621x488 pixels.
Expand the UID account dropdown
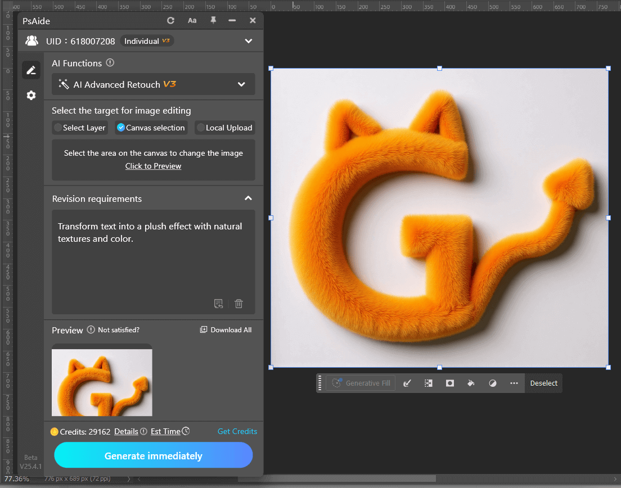(x=249, y=40)
